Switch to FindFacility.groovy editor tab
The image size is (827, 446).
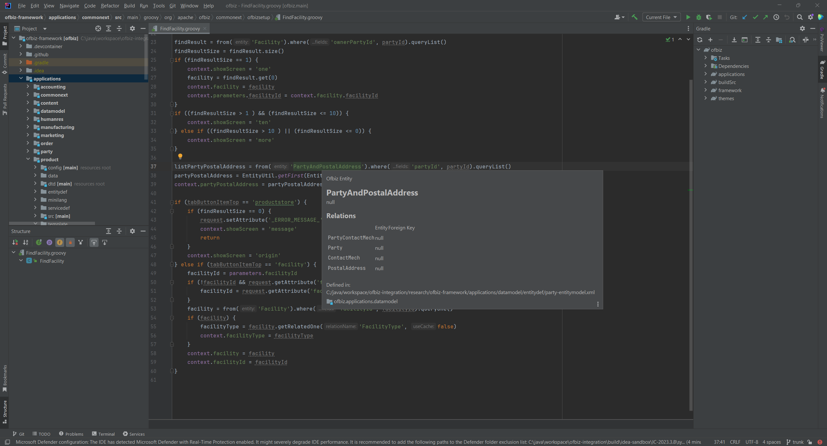[x=180, y=29]
